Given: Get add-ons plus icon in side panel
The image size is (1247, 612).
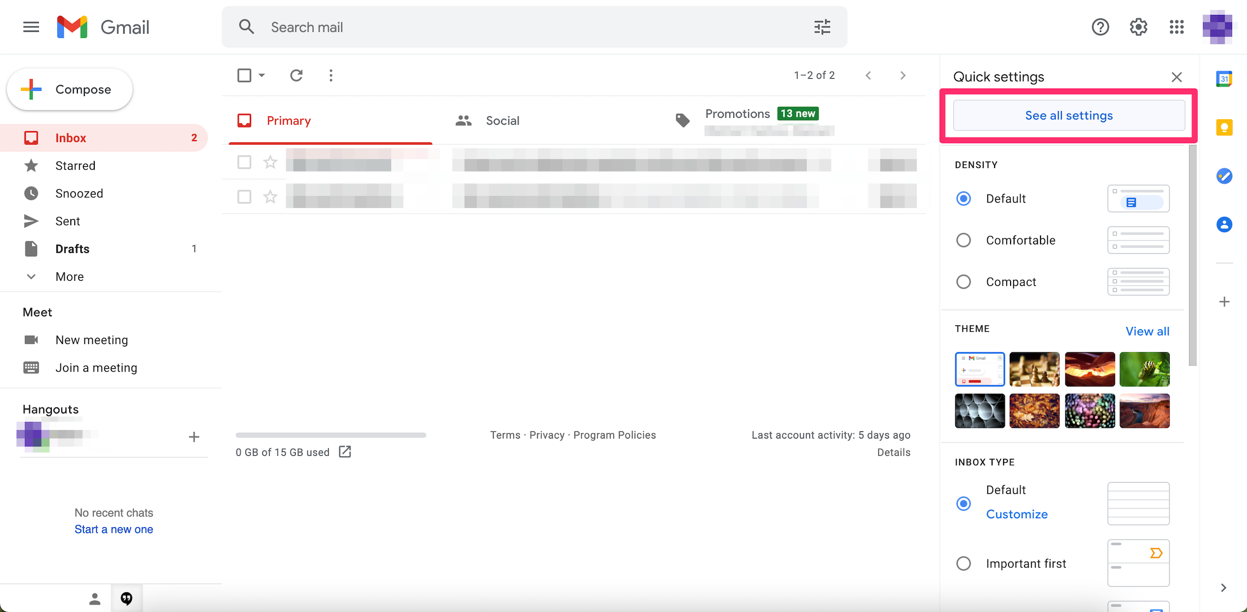Looking at the screenshot, I should (x=1224, y=302).
